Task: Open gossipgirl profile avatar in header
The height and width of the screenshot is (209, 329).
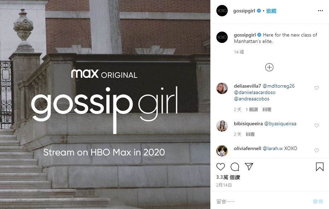Action: (222, 11)
